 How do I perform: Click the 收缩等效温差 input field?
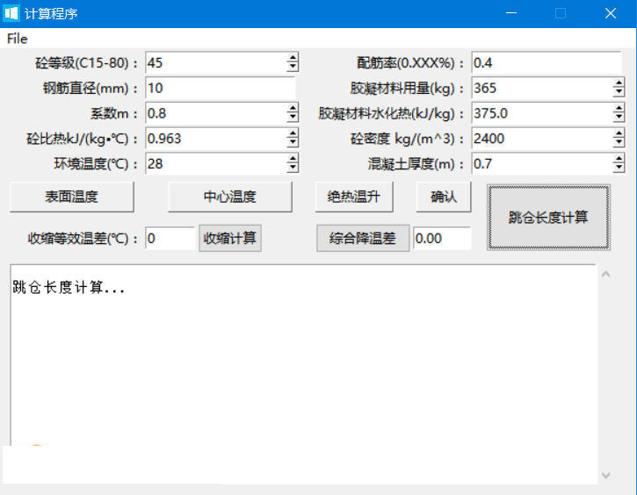click(x=170, y=238)
